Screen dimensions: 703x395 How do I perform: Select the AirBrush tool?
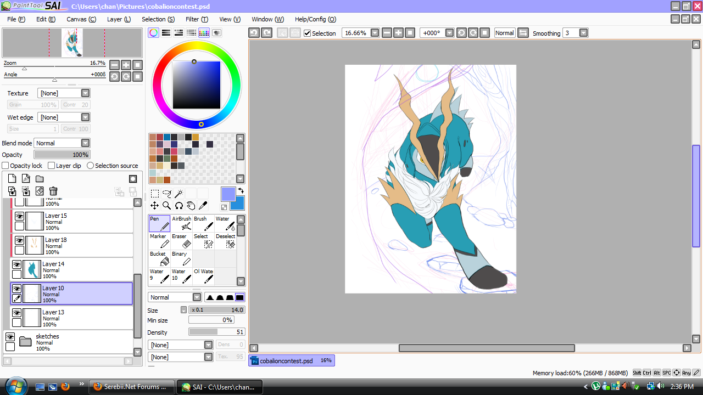[x=182, y=223]
